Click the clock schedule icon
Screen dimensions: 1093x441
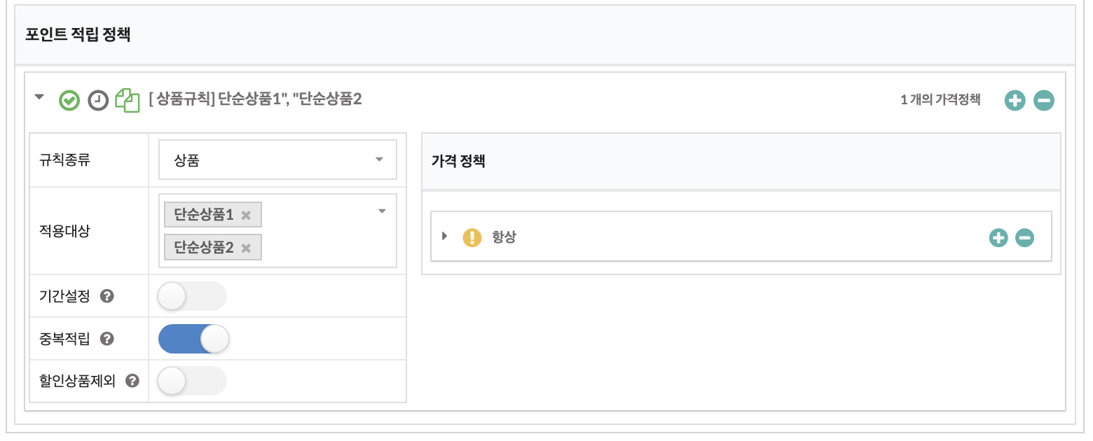click(x=98, y=100)
